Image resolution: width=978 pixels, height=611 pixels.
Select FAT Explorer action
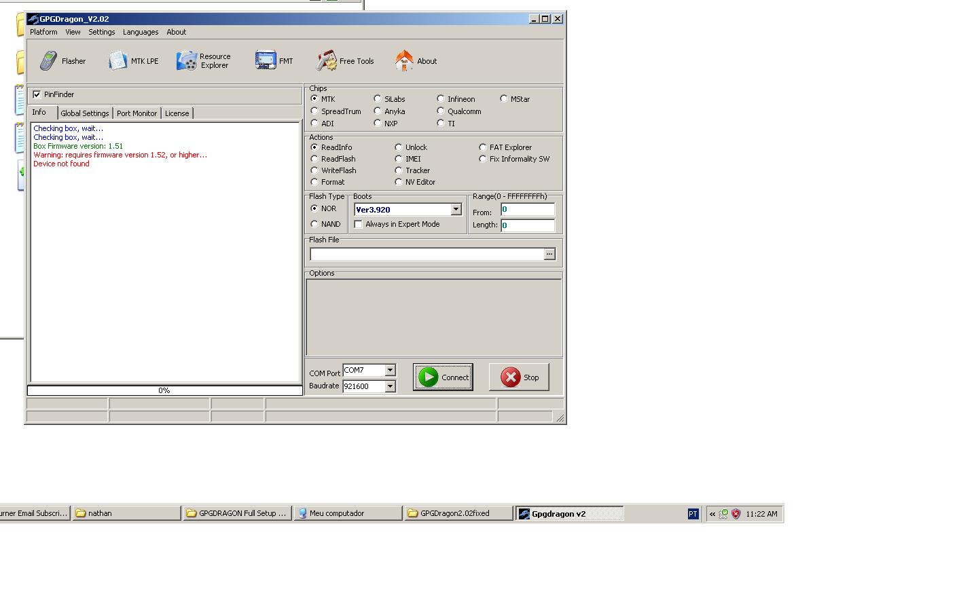(x=483, y=147)
